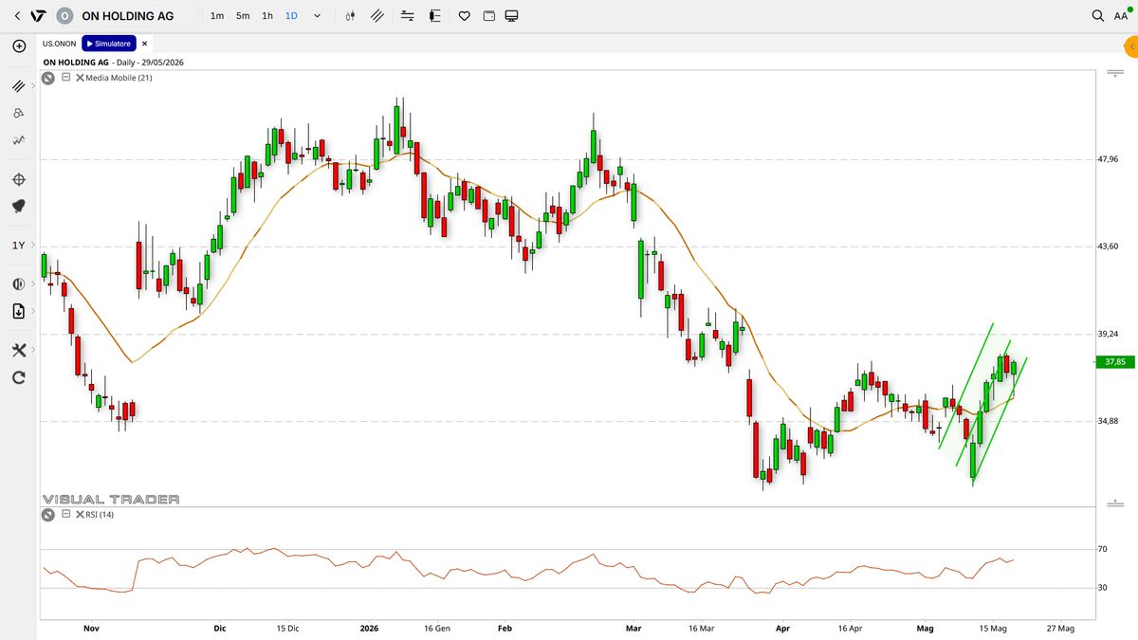Open the monitor layout icon
The width and height of the screenshot is (1138, 640).
click(x=512, y=16)
